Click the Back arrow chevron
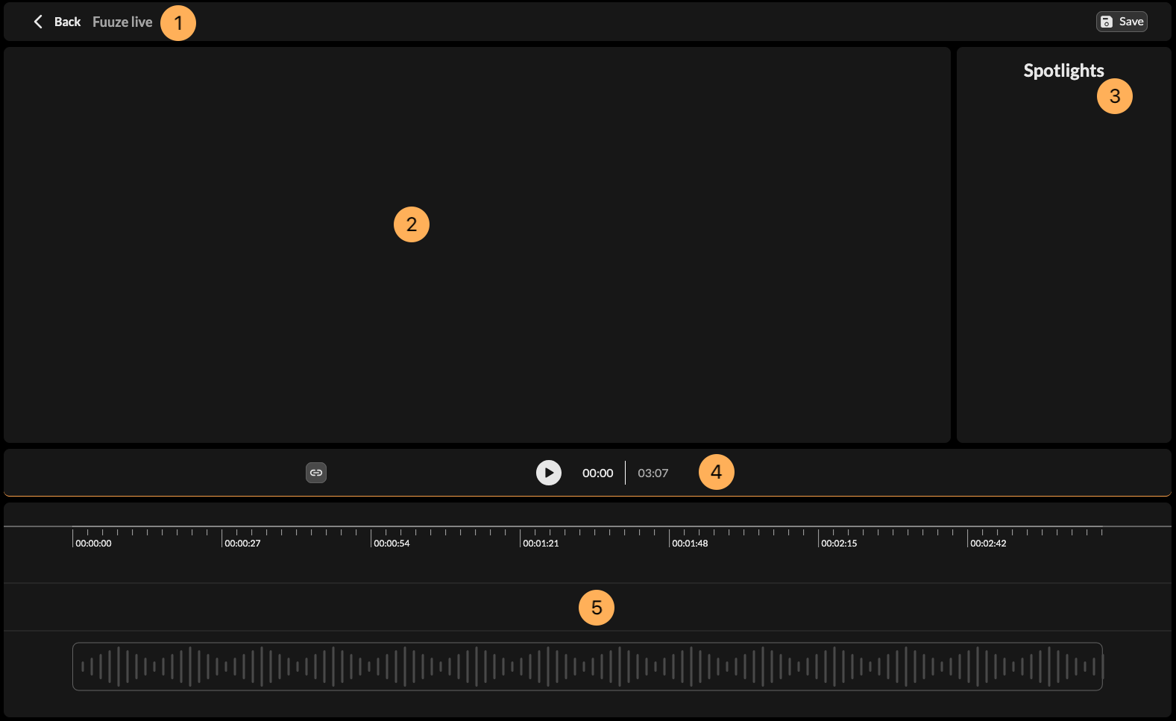1176x721 pixels. (38, 22)
